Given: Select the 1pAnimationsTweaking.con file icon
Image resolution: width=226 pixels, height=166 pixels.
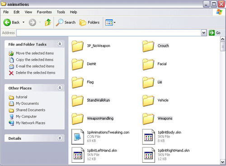Looking at the screenshot, I should (x=78, y=137).
